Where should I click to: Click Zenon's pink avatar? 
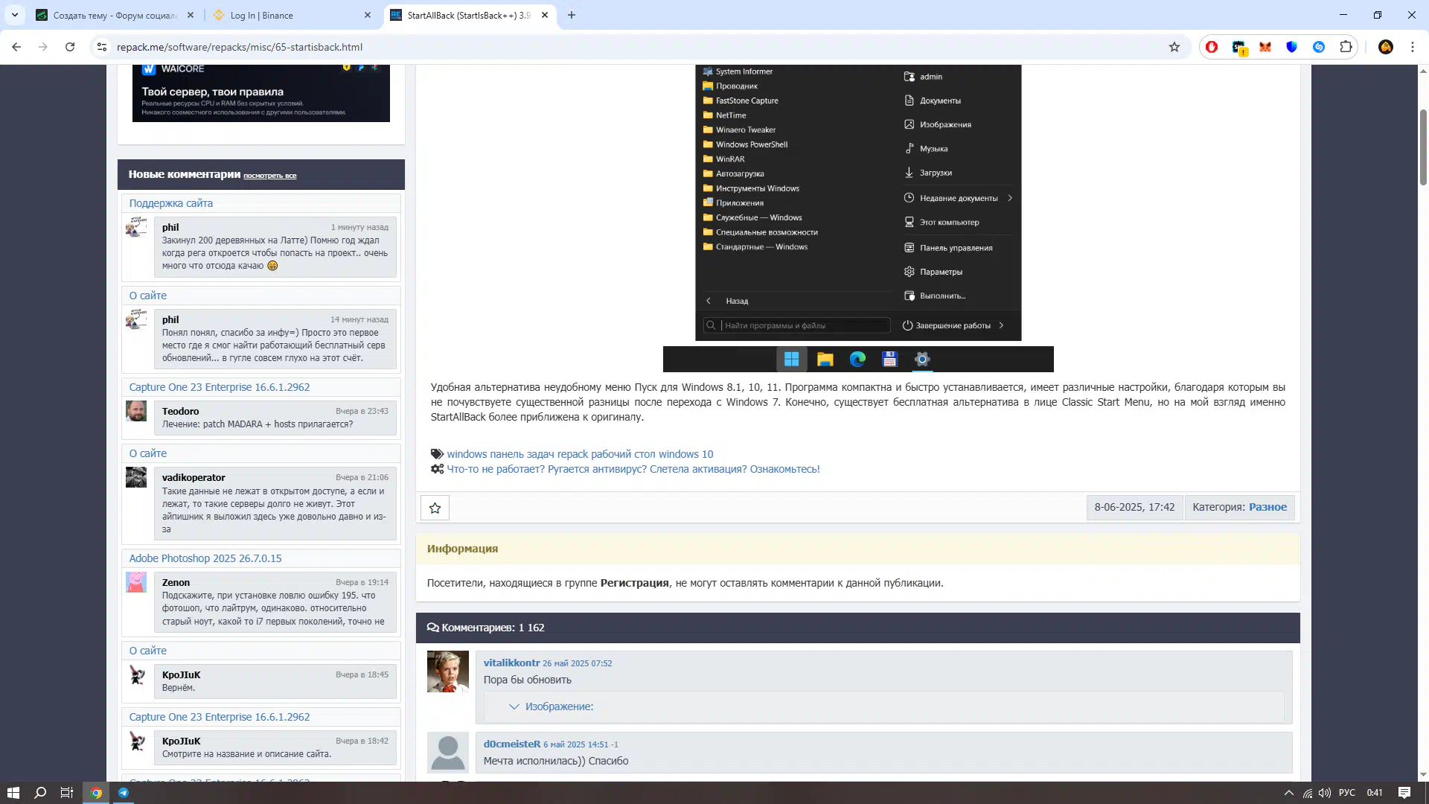[x=136, y=582]
